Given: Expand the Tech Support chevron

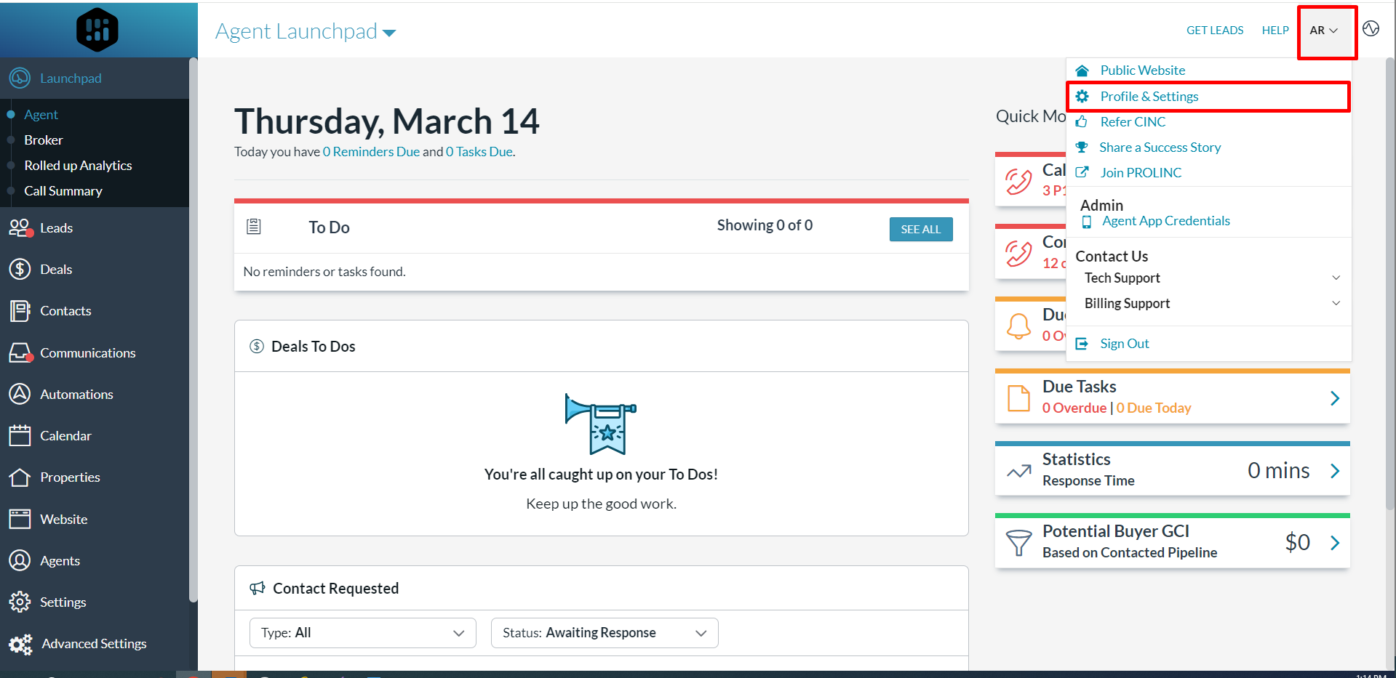Looking at the screenshot, I should (x=1336, y=278).
